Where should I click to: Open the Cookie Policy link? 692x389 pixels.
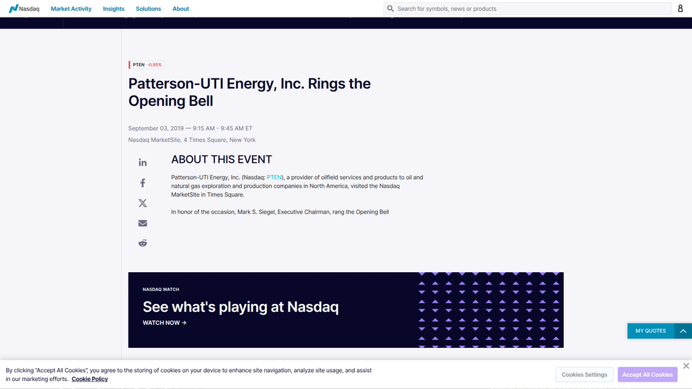[90, 379]
